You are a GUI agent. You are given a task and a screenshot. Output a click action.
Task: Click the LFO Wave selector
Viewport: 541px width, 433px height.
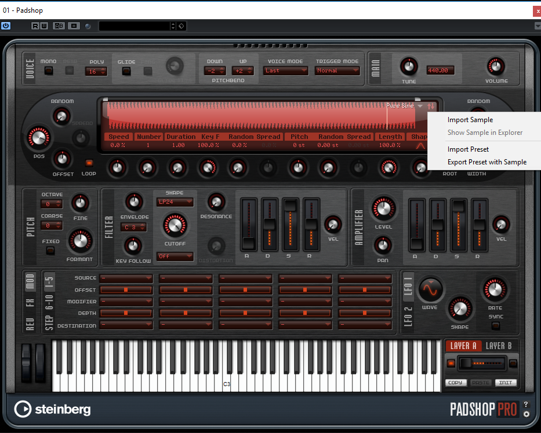click(x=430, y=289)
